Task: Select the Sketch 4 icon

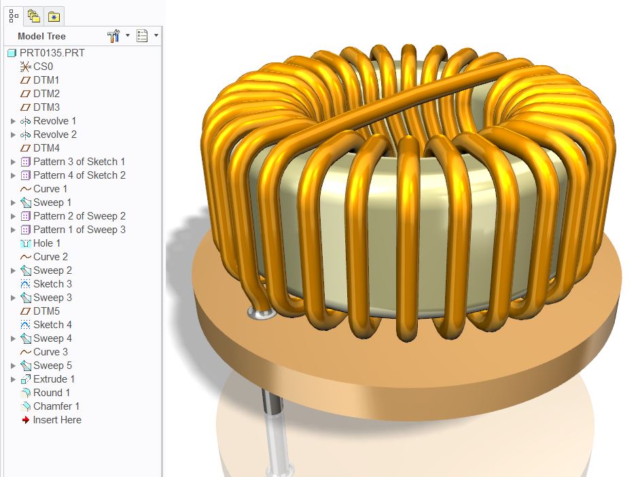Action: [25, 325]
